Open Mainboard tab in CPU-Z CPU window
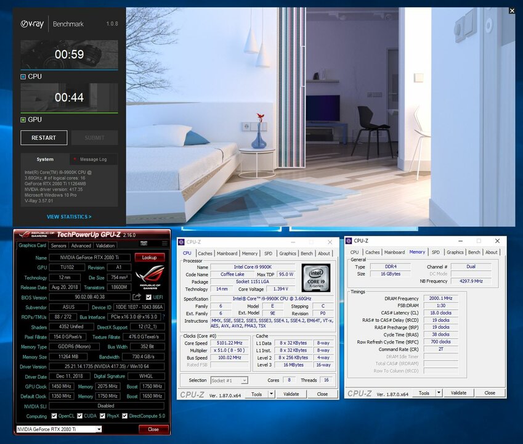This screenshot has height=444, width=523. [x=227, y=253]
